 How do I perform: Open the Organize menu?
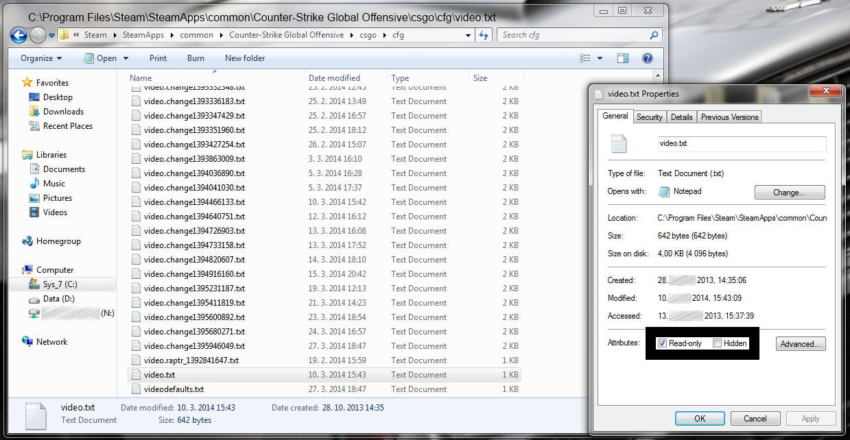click(x=41, y=58)
